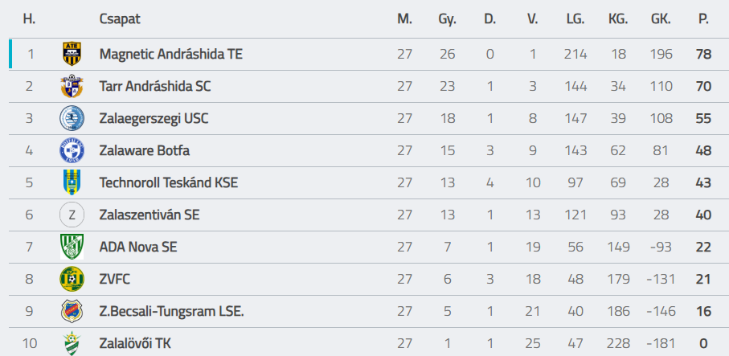Image resolution: width=729 pixels, height=356 pixels.
Task: Click the P. points column header
Action: point(703,19)
